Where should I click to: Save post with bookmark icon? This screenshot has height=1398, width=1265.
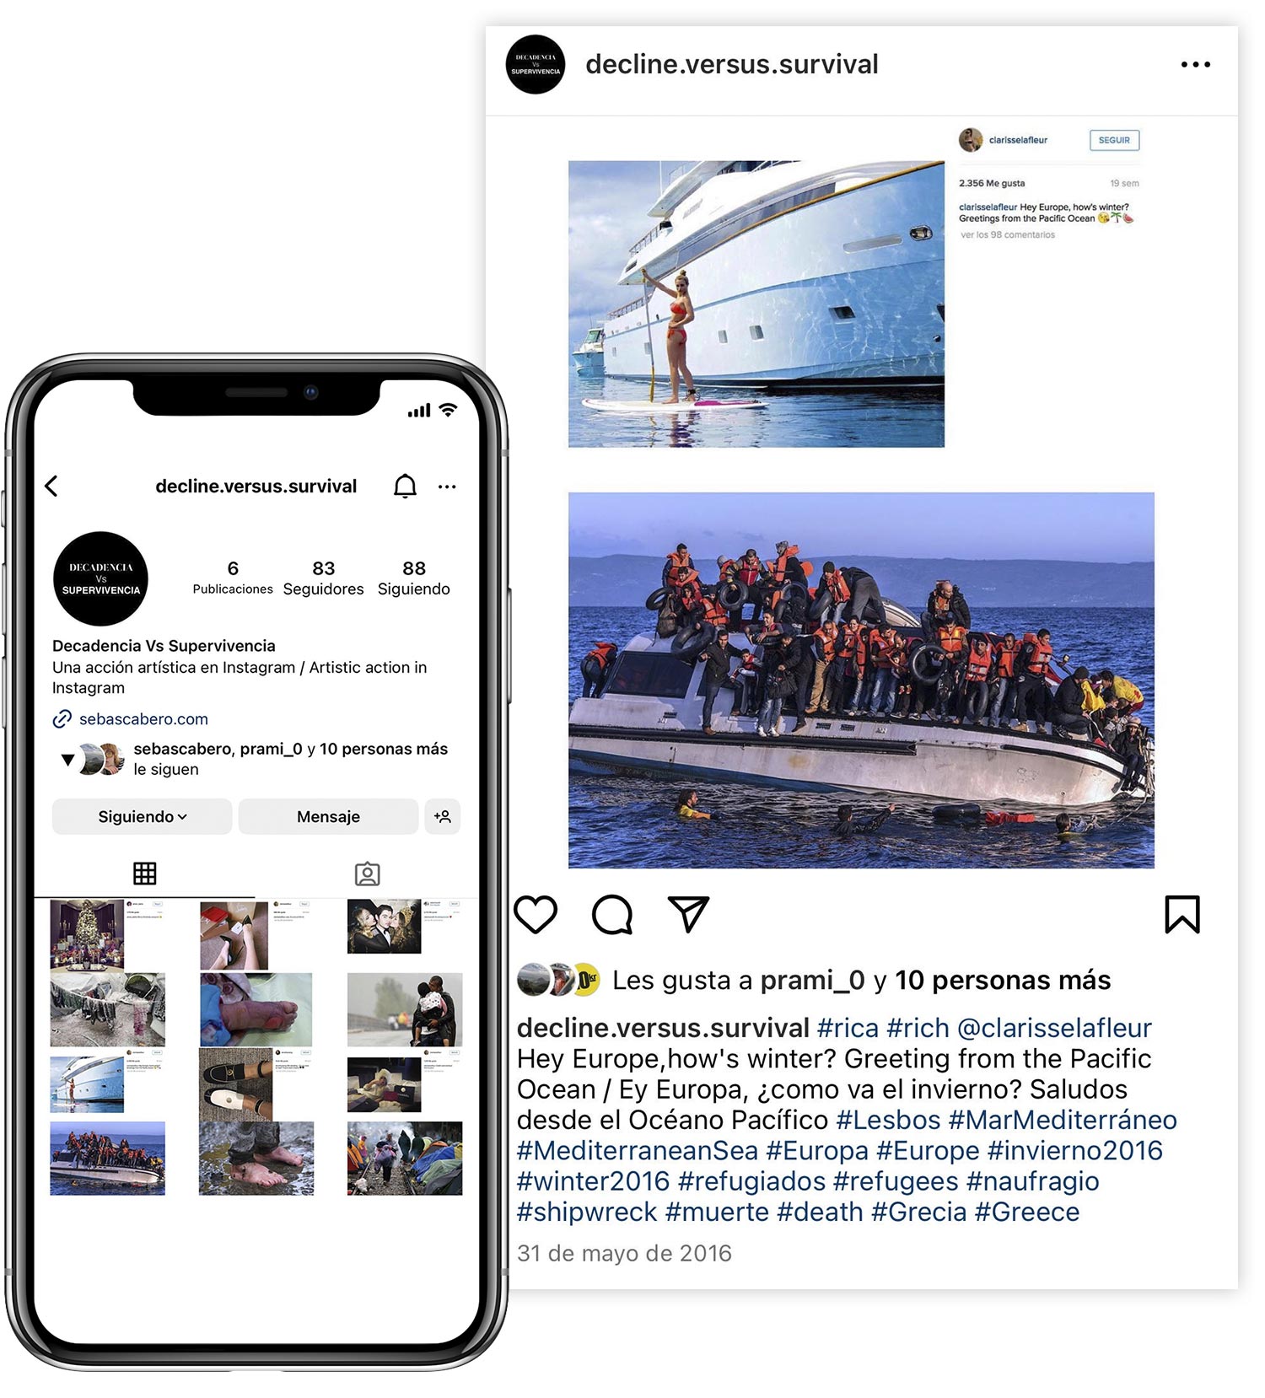tap(1182, 914)
